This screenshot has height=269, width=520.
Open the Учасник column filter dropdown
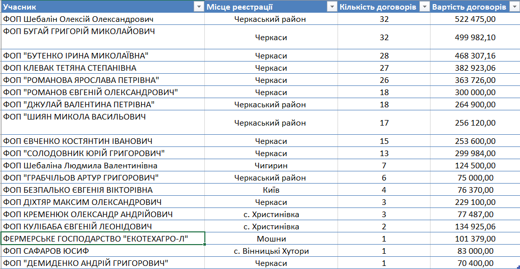coord(198,7)
